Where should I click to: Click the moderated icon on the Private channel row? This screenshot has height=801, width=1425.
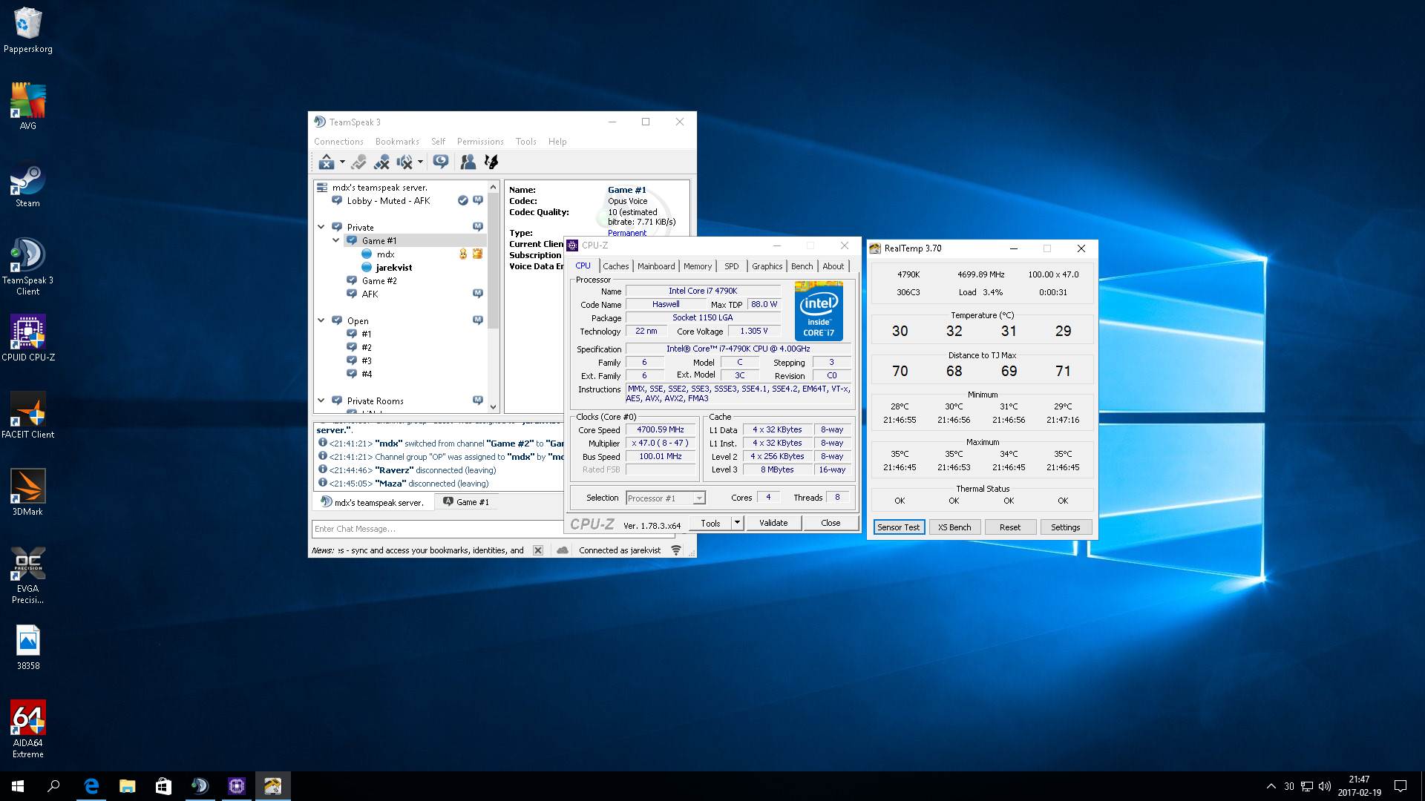[x=478, y=227]
